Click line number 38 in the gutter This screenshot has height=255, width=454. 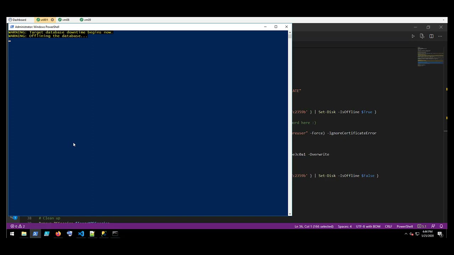(29, 218)
